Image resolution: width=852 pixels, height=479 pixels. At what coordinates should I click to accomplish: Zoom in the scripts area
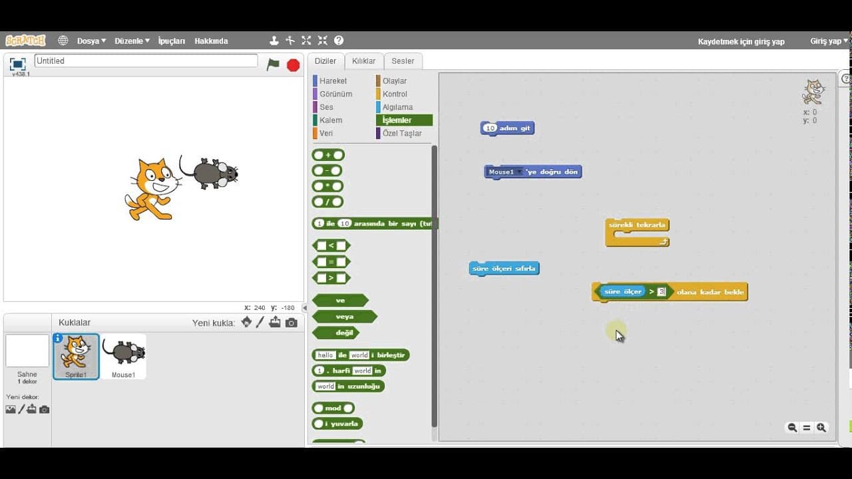821,428
